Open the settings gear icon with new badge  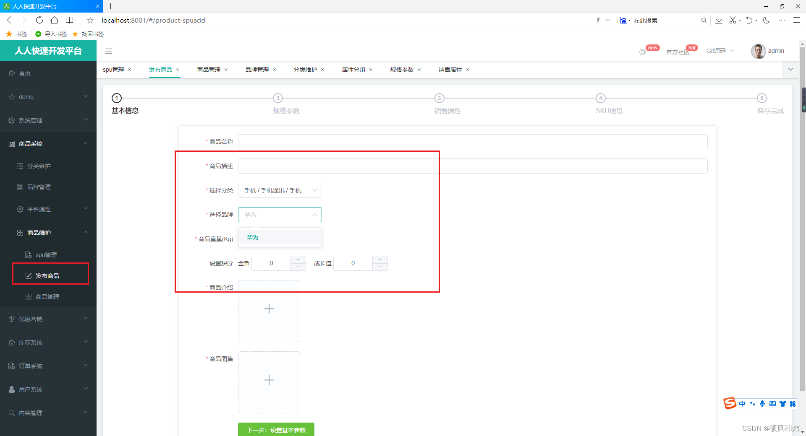(642, 52)
